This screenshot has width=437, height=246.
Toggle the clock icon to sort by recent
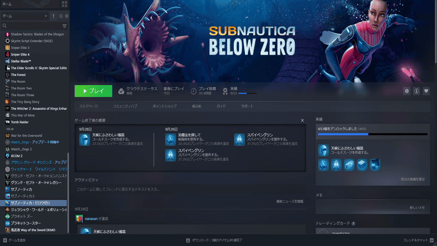tap(61, 16)
